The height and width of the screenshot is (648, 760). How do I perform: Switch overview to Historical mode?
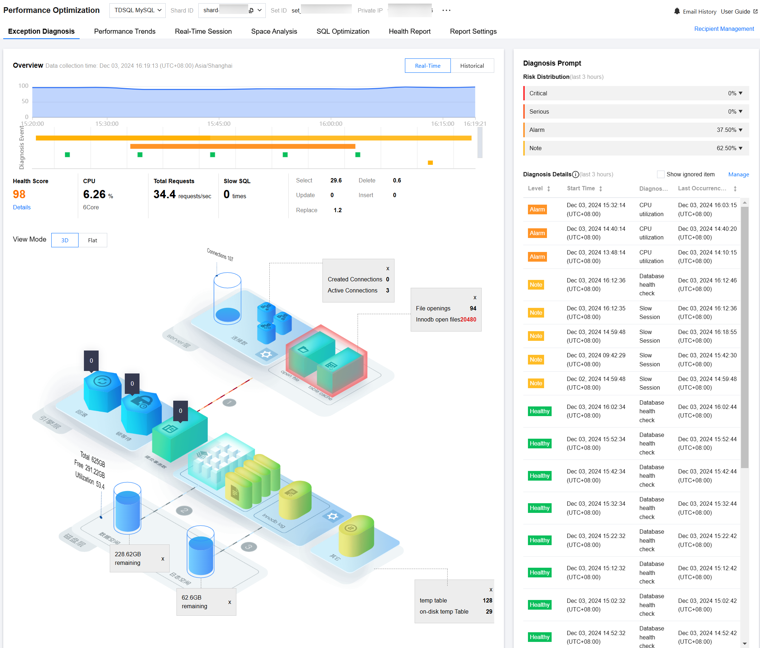tap(472, 66)
